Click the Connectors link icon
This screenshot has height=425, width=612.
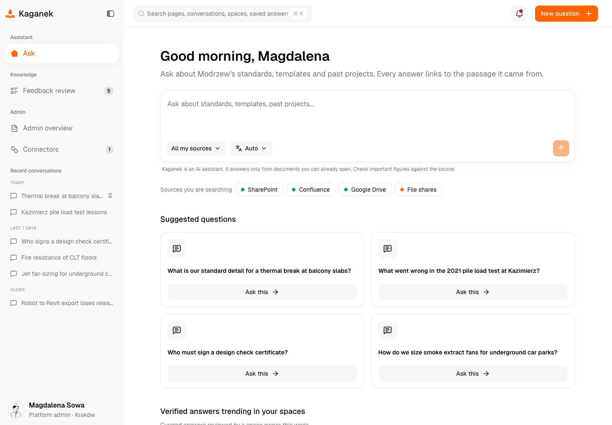pos(14,150)
